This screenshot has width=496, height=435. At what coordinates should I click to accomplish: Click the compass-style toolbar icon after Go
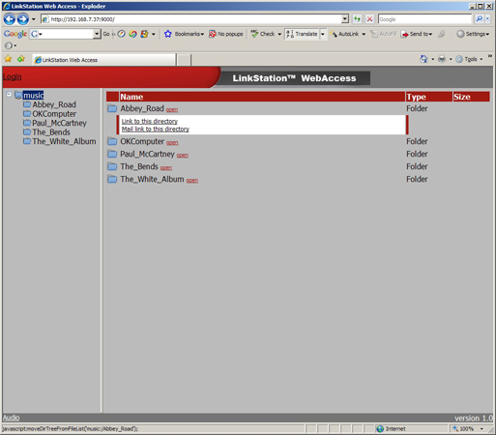pos(121,34)
